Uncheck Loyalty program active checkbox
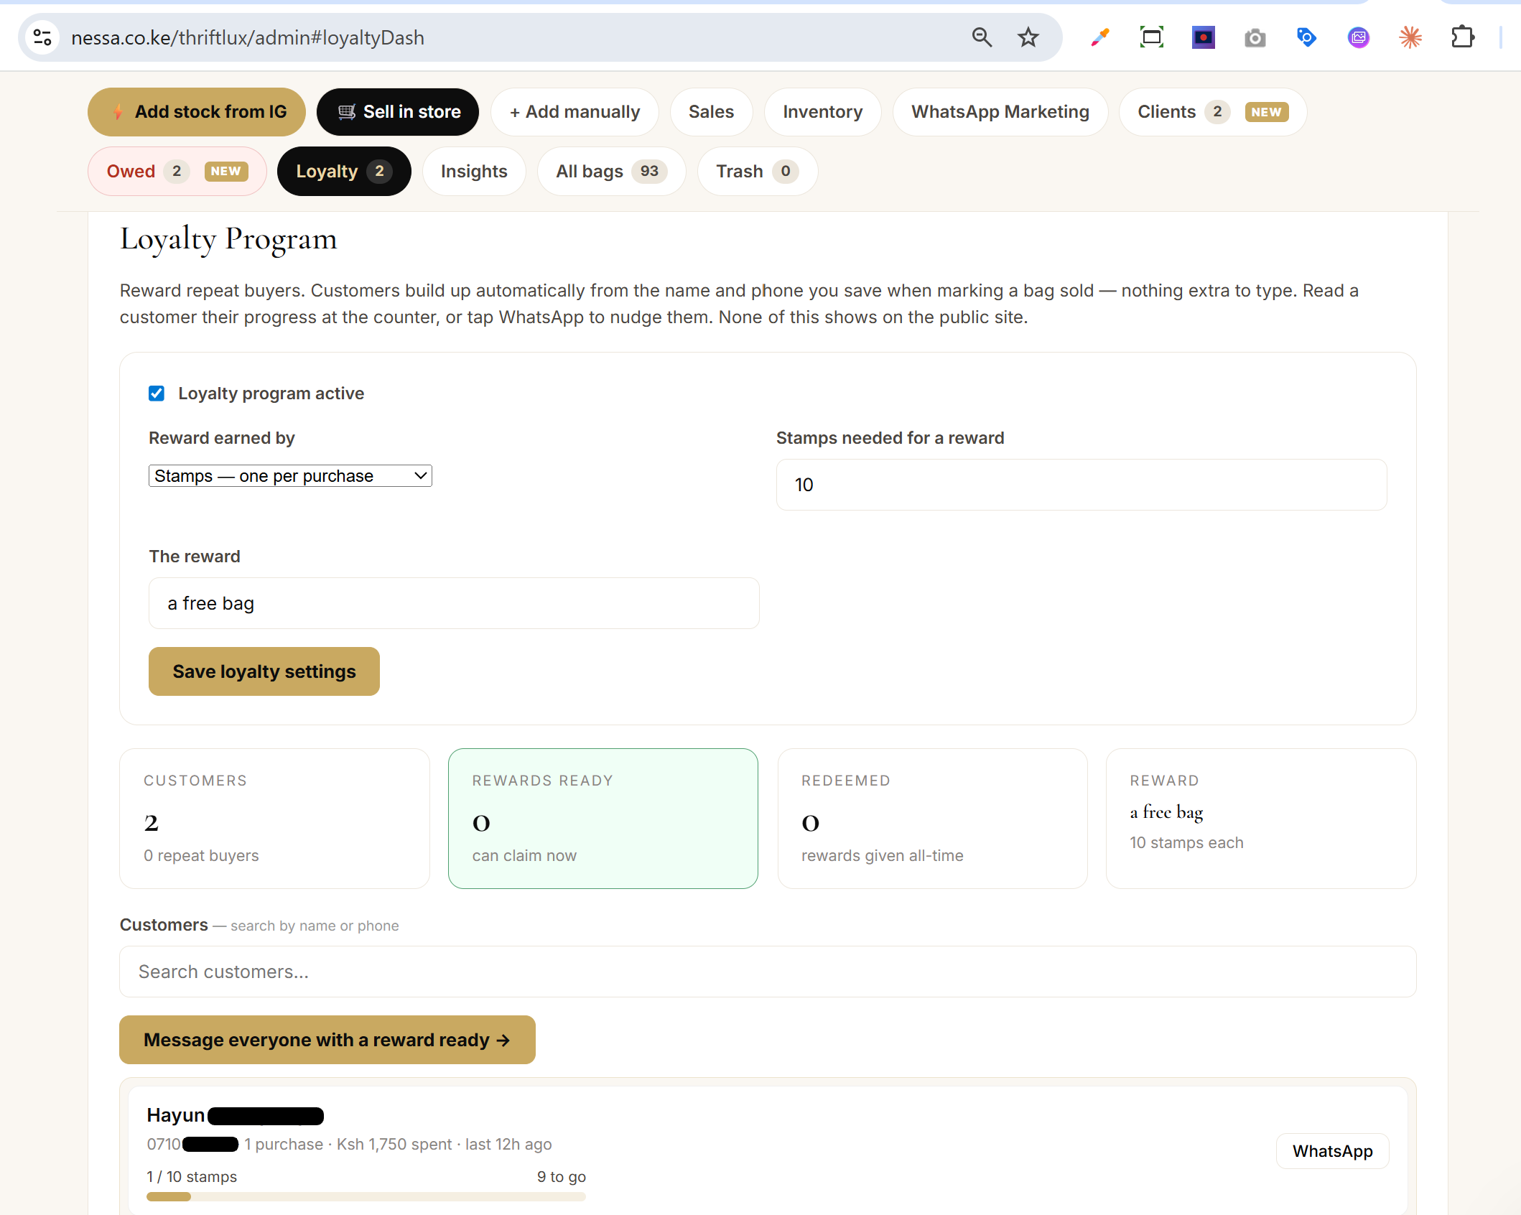 point(157,394)
